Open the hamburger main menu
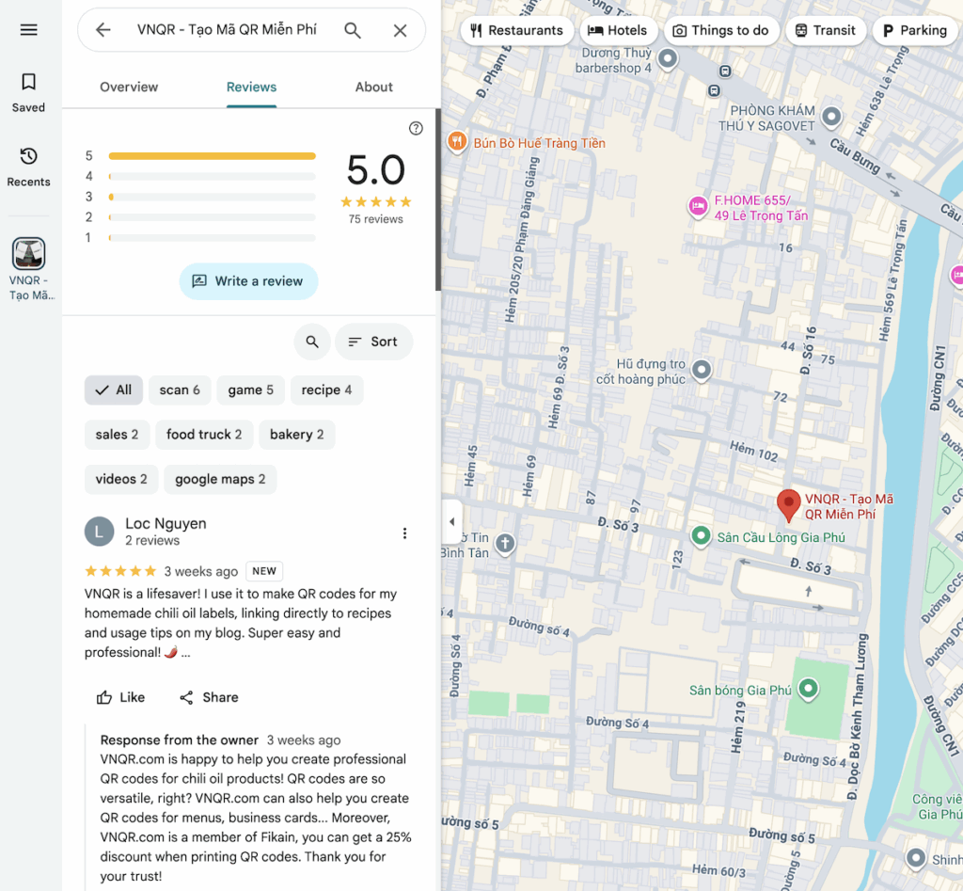Image resolution: width=963 pixels, height=891 pixels. click(29, 29)
